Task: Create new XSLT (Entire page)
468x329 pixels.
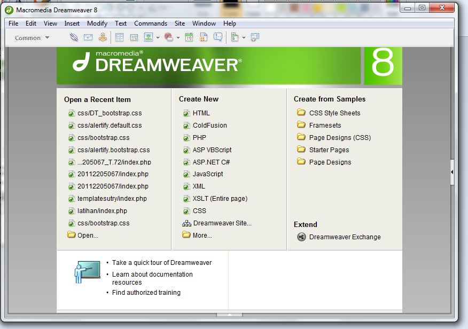Action: pos(220,199)
